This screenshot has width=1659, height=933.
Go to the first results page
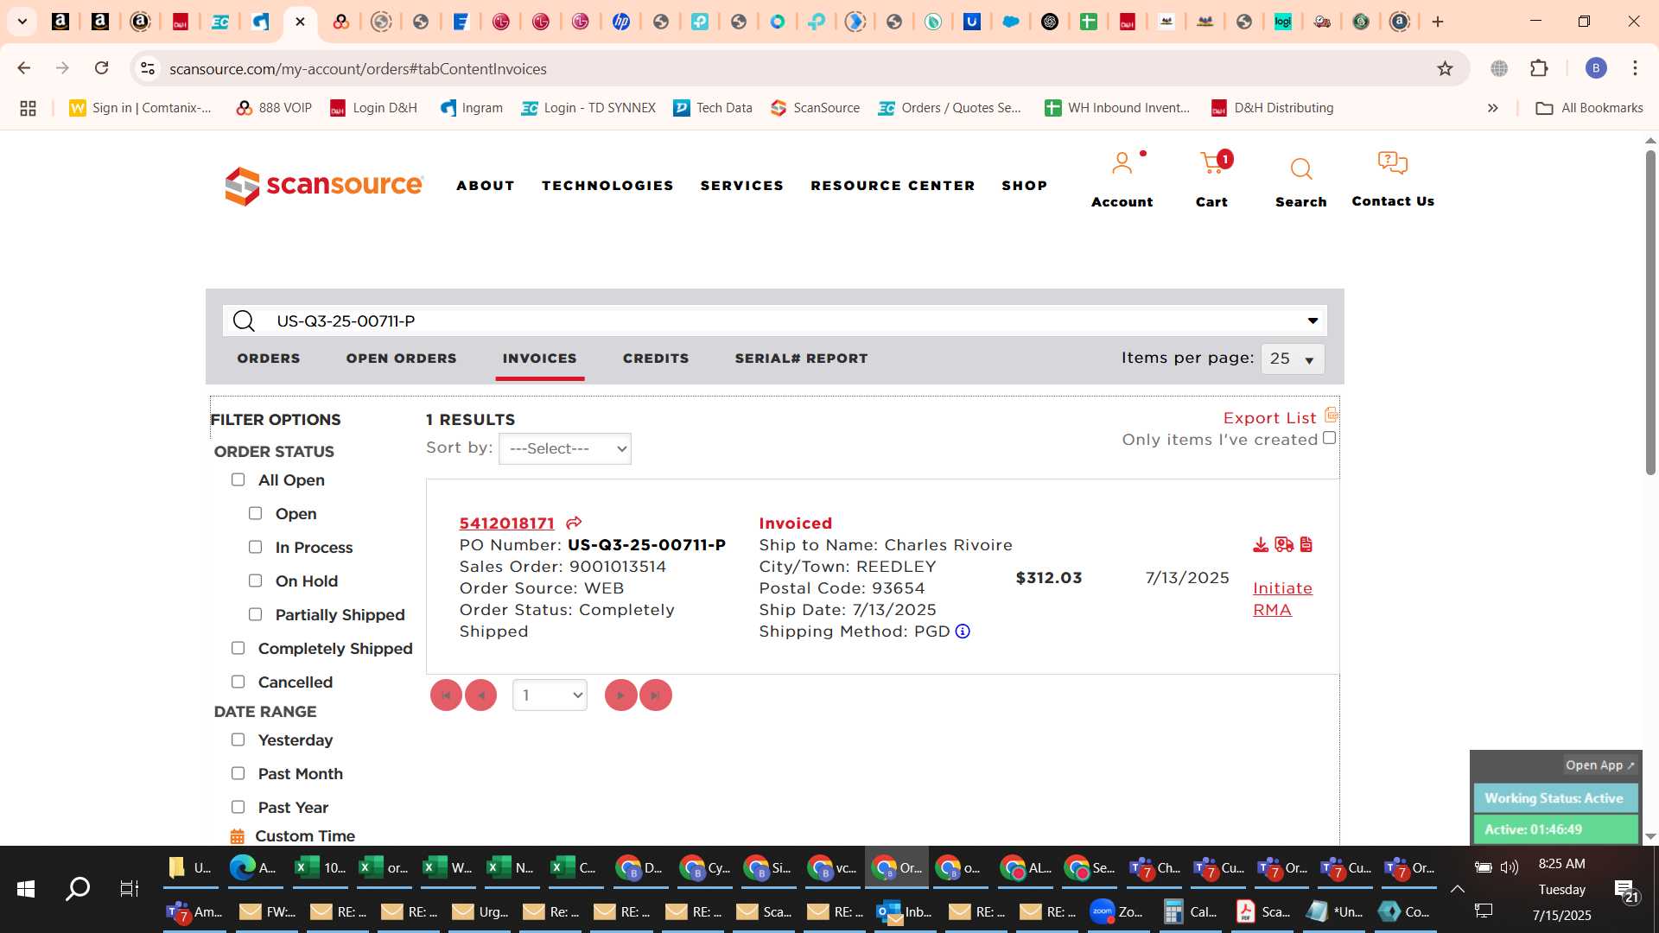point(446,695)
